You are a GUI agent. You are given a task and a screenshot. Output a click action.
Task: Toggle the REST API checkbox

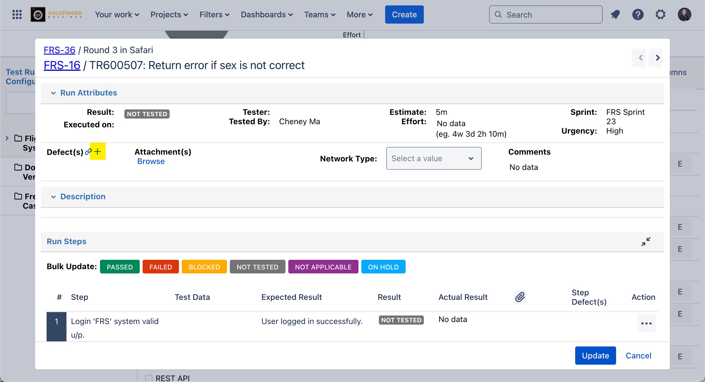click(149, 378)
